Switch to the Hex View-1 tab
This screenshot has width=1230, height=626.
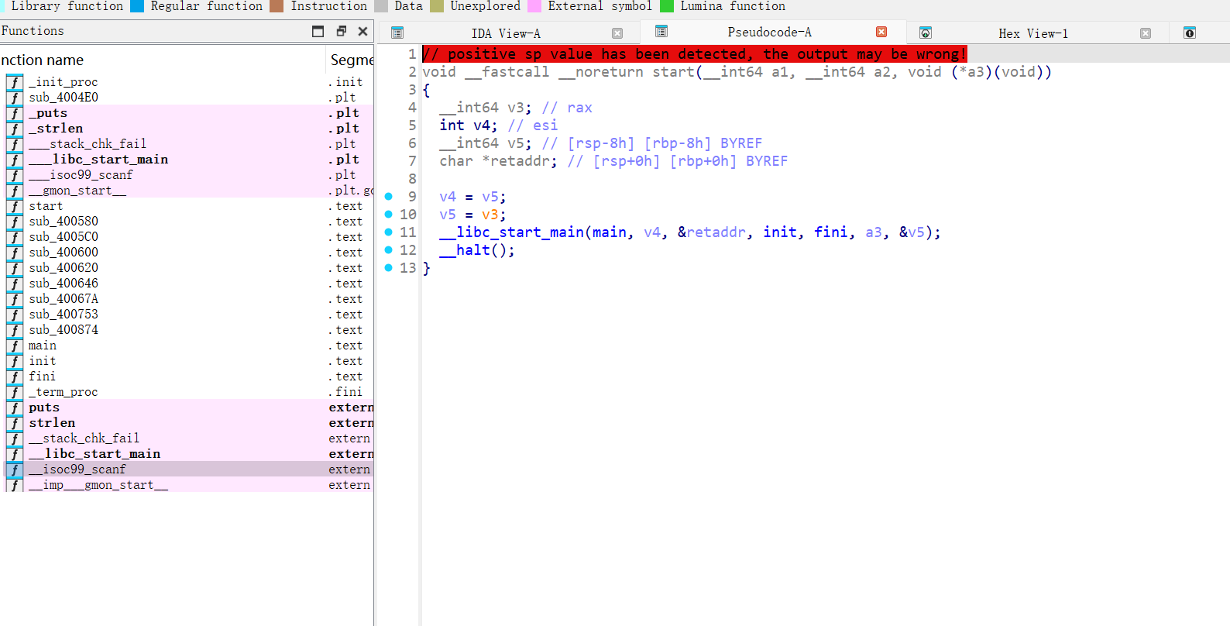tap(1032, 33)
